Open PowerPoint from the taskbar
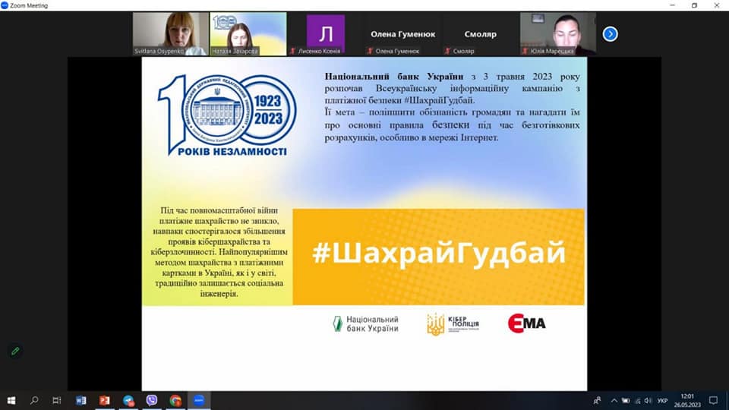 tap(105, 400)
